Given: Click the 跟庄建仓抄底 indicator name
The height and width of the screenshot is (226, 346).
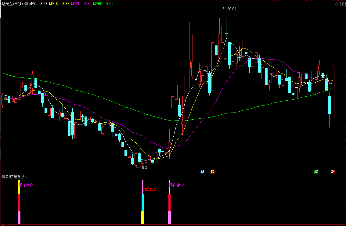Looking at the screenshot, I should click(x=17, y=177).
